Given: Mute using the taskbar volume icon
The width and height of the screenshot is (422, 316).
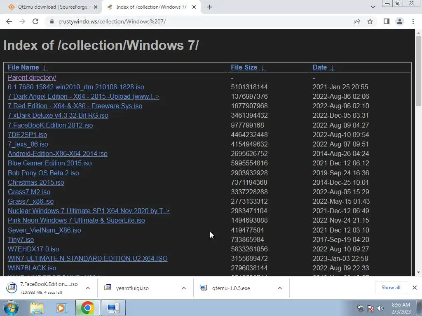Looking at the screenshot, I should [x=380, y=308].
